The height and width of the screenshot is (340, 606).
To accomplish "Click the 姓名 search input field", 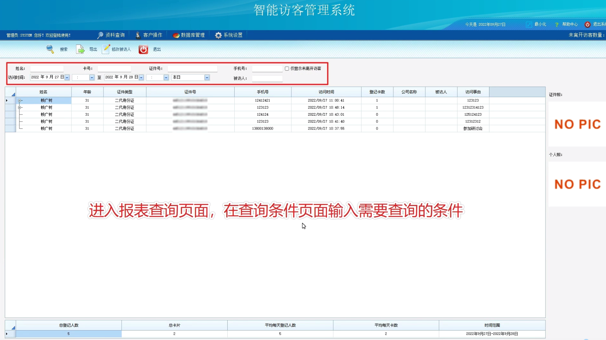I will click(47, 69).
